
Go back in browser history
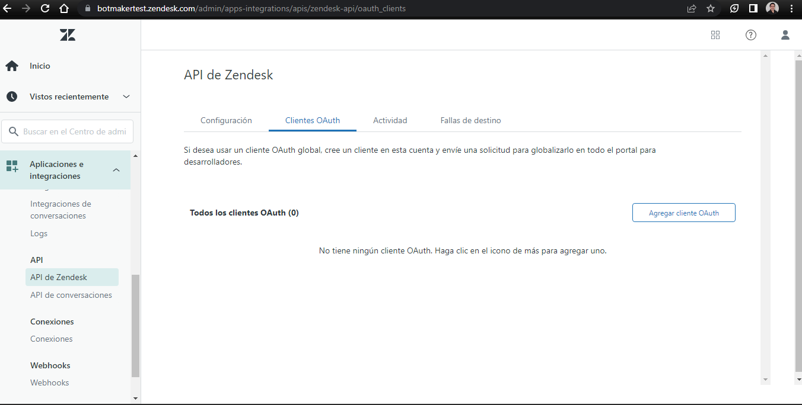coord(8,9)
